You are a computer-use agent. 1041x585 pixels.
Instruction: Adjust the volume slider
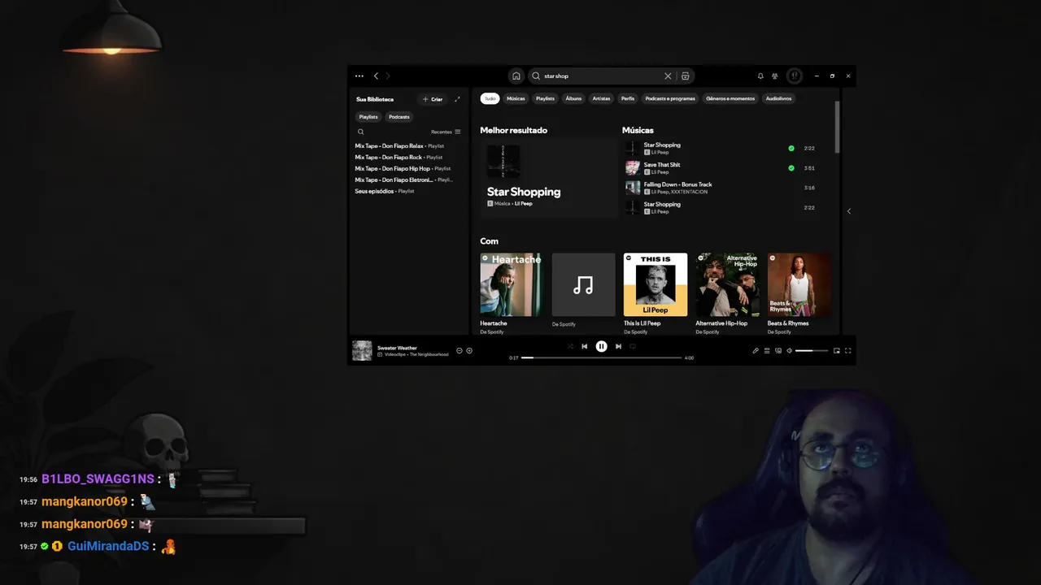coord(812,350)
